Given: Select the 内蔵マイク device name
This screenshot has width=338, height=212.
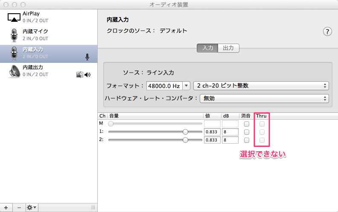Looking at the screenshot, I should click(x=35, y=31).
